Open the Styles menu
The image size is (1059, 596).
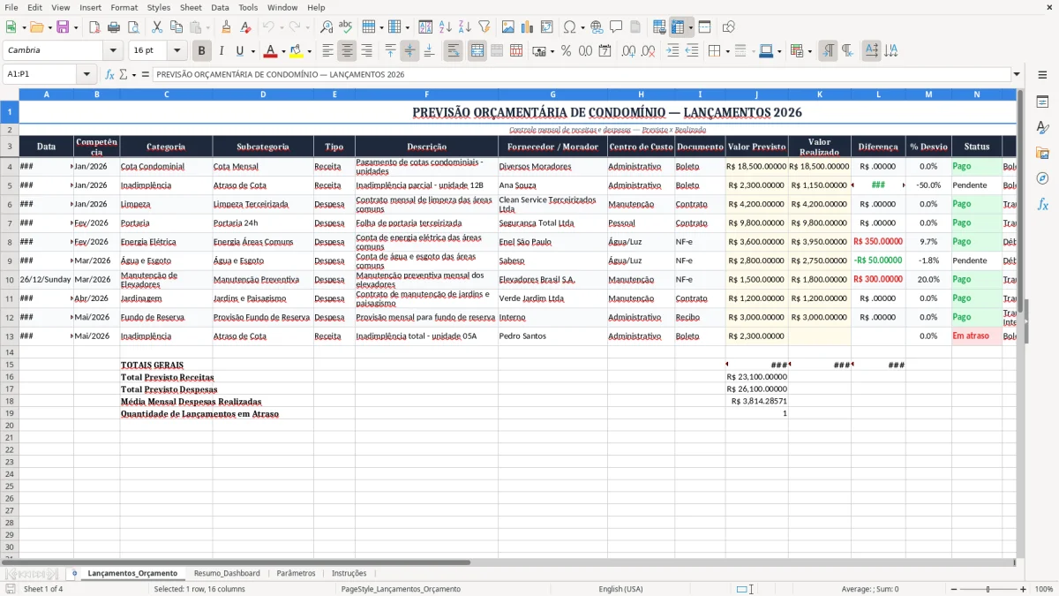(159, 7)
